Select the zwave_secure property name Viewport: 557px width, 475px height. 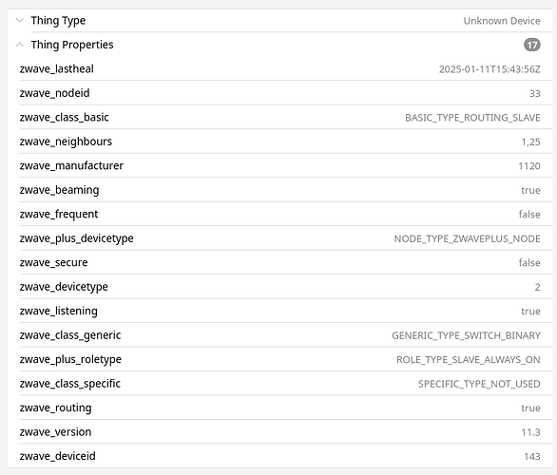click(53, 262)
